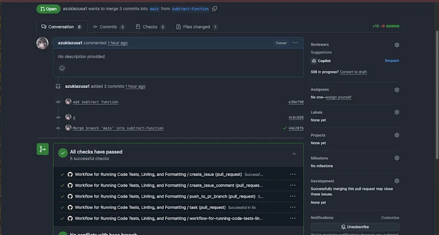This screenshot has width=439, height=235.
Task: Click the diffstat +10 −0 indicator
Action: tap(386, 26)
